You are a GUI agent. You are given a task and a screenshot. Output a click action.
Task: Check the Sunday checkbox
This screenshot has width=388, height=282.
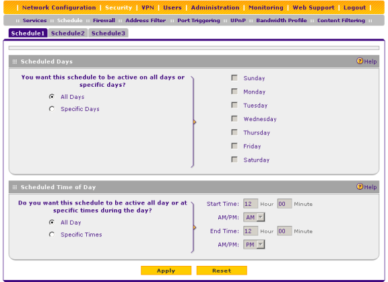(x=234, y=78)
